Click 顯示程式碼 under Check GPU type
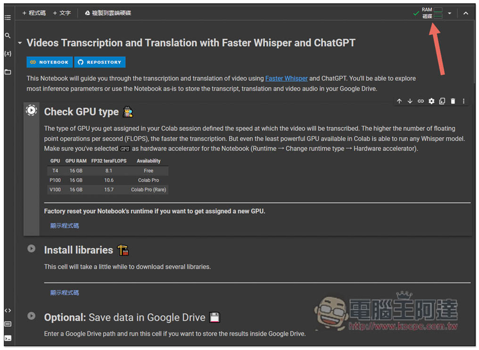This screenshot has width=479, height=350. click(x=65, y=226)
